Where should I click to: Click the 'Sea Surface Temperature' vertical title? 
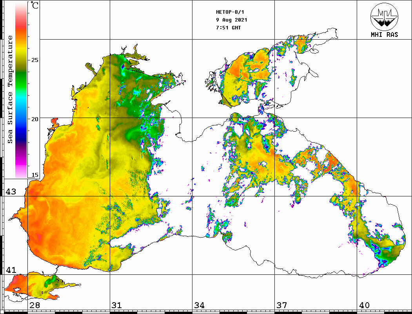(10, 90)
